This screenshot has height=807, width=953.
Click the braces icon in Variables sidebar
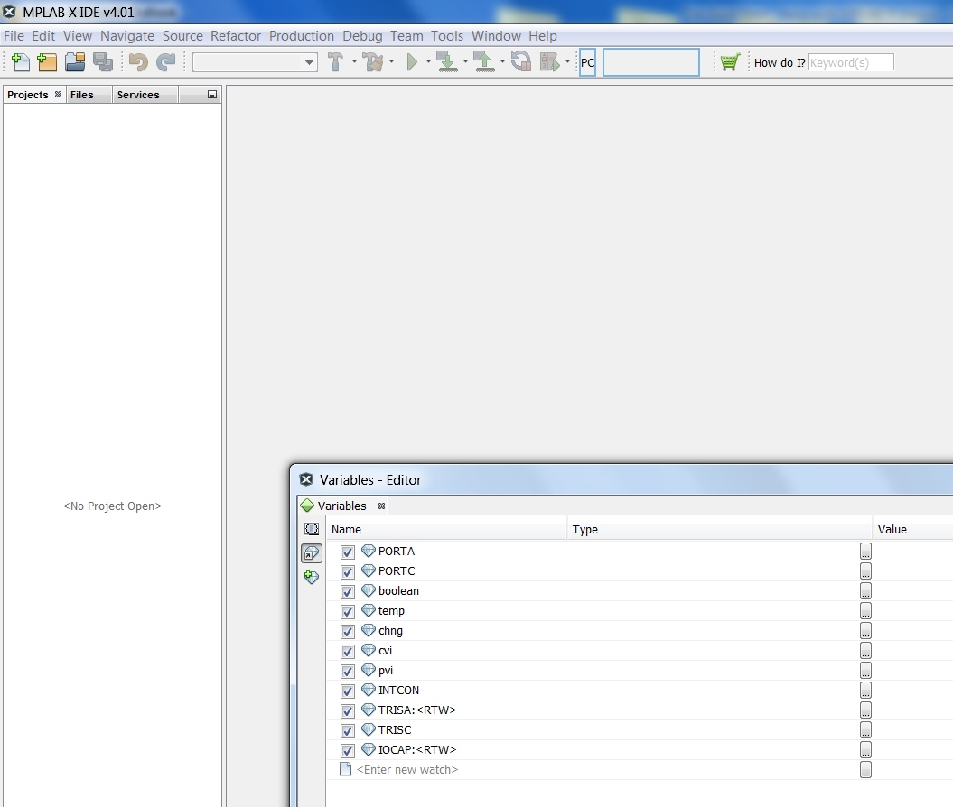click(x=311, y=529)
